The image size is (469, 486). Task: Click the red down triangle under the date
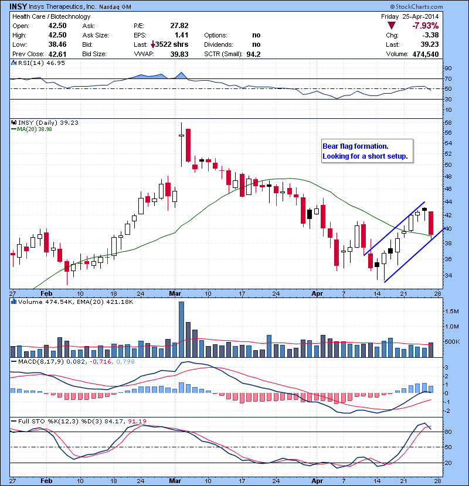(392, 26)
